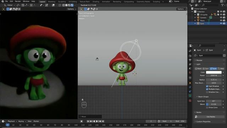Toggle snapping magnet in left viewport header
The image size is (227, 128).
pyautogui.click(x=23, y=5)
